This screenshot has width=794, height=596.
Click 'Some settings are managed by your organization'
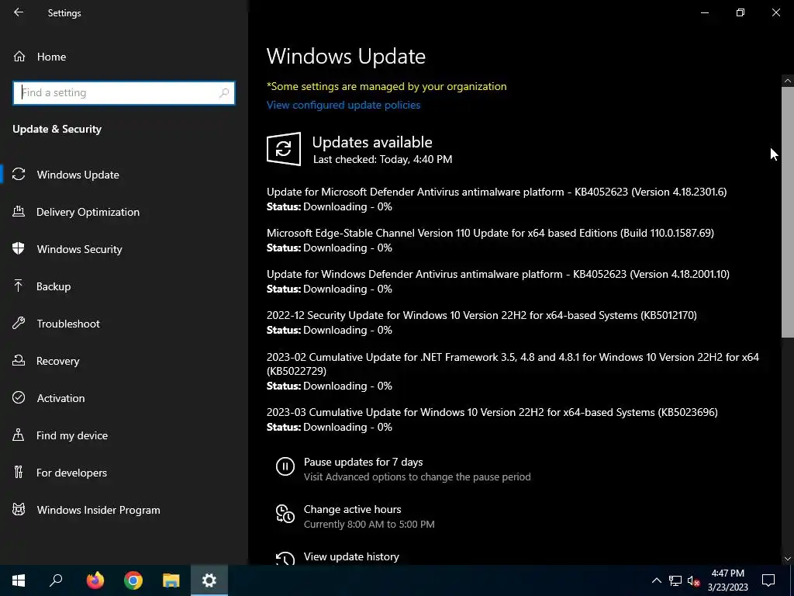point(387,86)
